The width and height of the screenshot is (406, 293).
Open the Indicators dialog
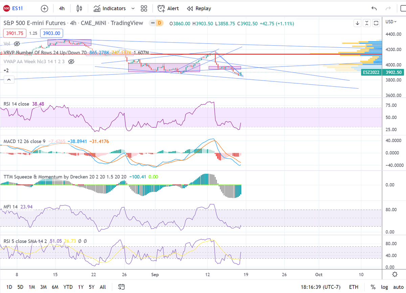110,8
